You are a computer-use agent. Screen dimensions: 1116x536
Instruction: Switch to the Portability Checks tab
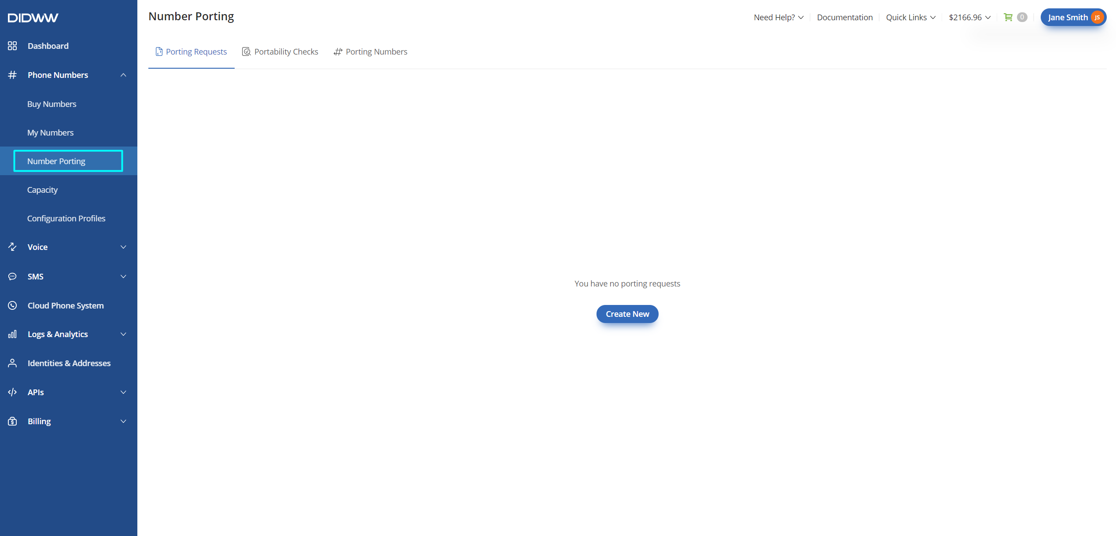[x=280, y=51]
